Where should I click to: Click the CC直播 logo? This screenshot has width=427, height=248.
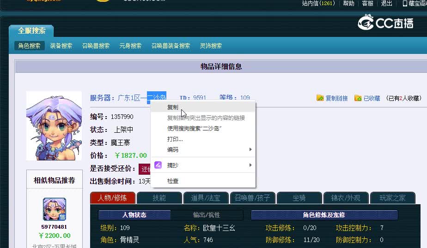click(x=385, y=23)
